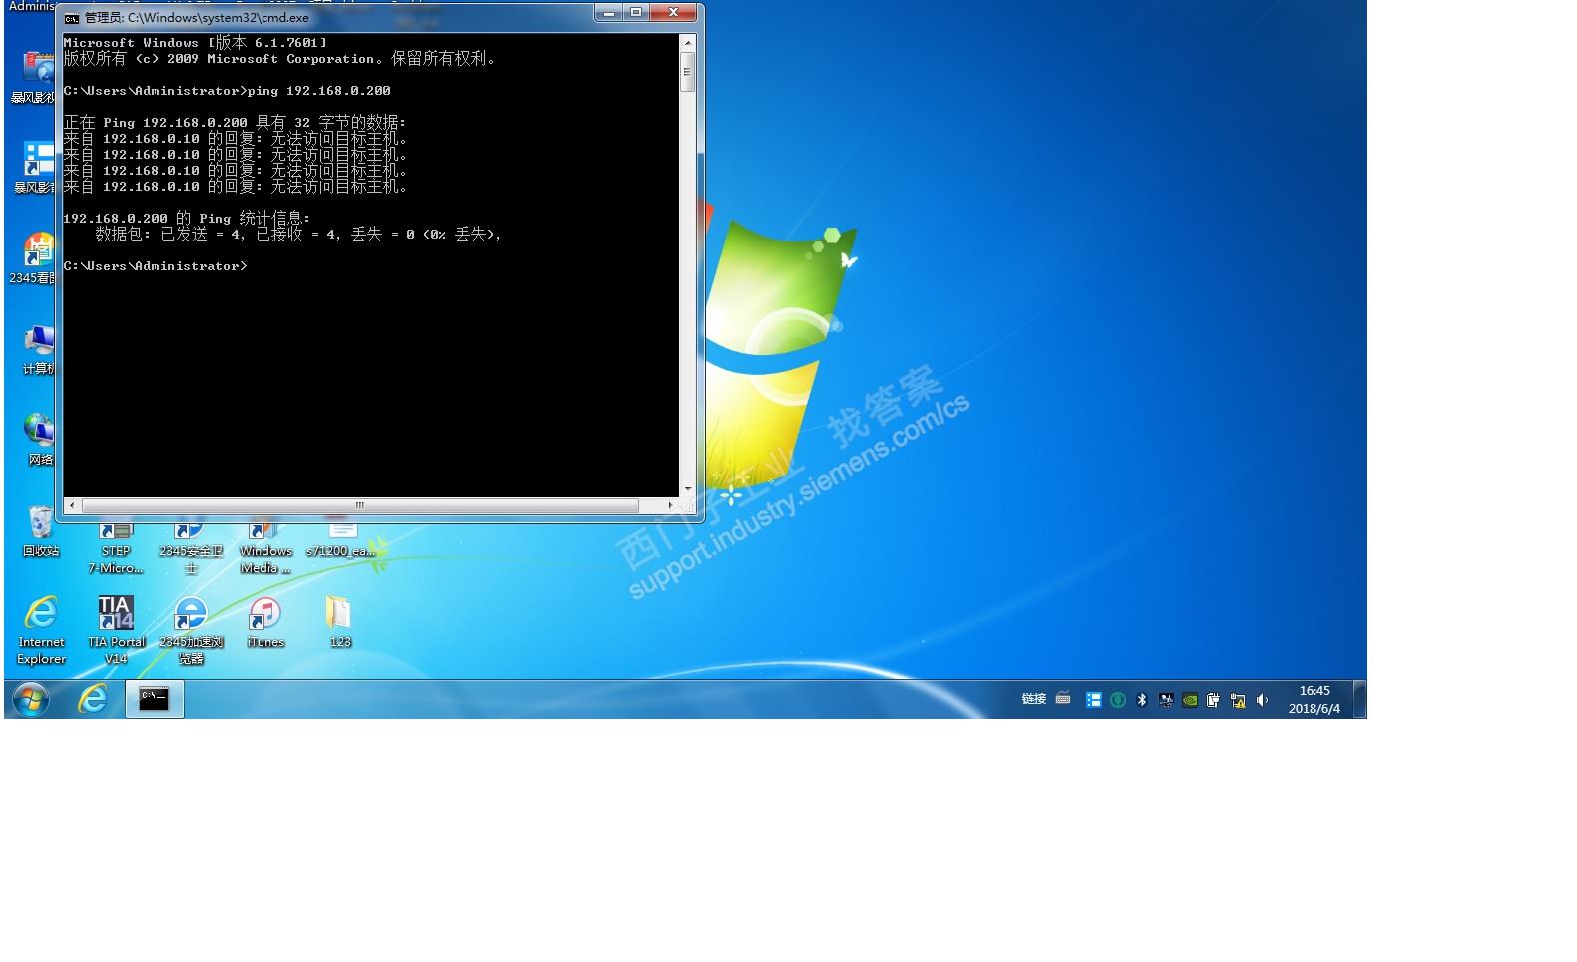Click the on-screen keyboard tray icon
1577x962 pixels.
1063,699
